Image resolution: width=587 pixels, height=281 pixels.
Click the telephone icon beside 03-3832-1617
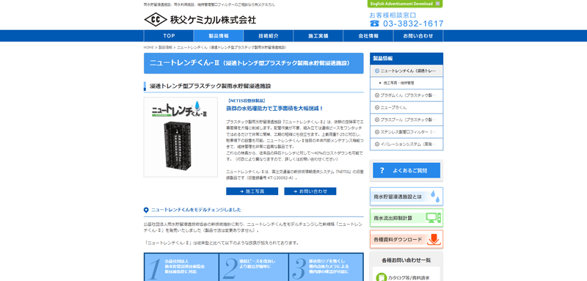click(x=374, y=23)
